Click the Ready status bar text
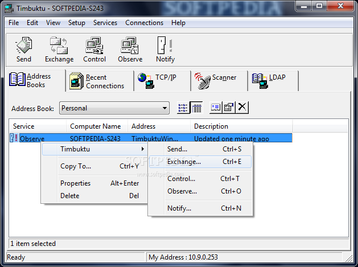358x267 pixels. point(16,257)
